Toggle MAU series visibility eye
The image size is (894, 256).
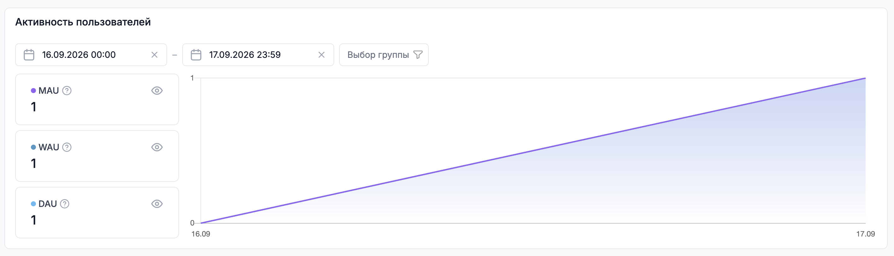point(157,91)
